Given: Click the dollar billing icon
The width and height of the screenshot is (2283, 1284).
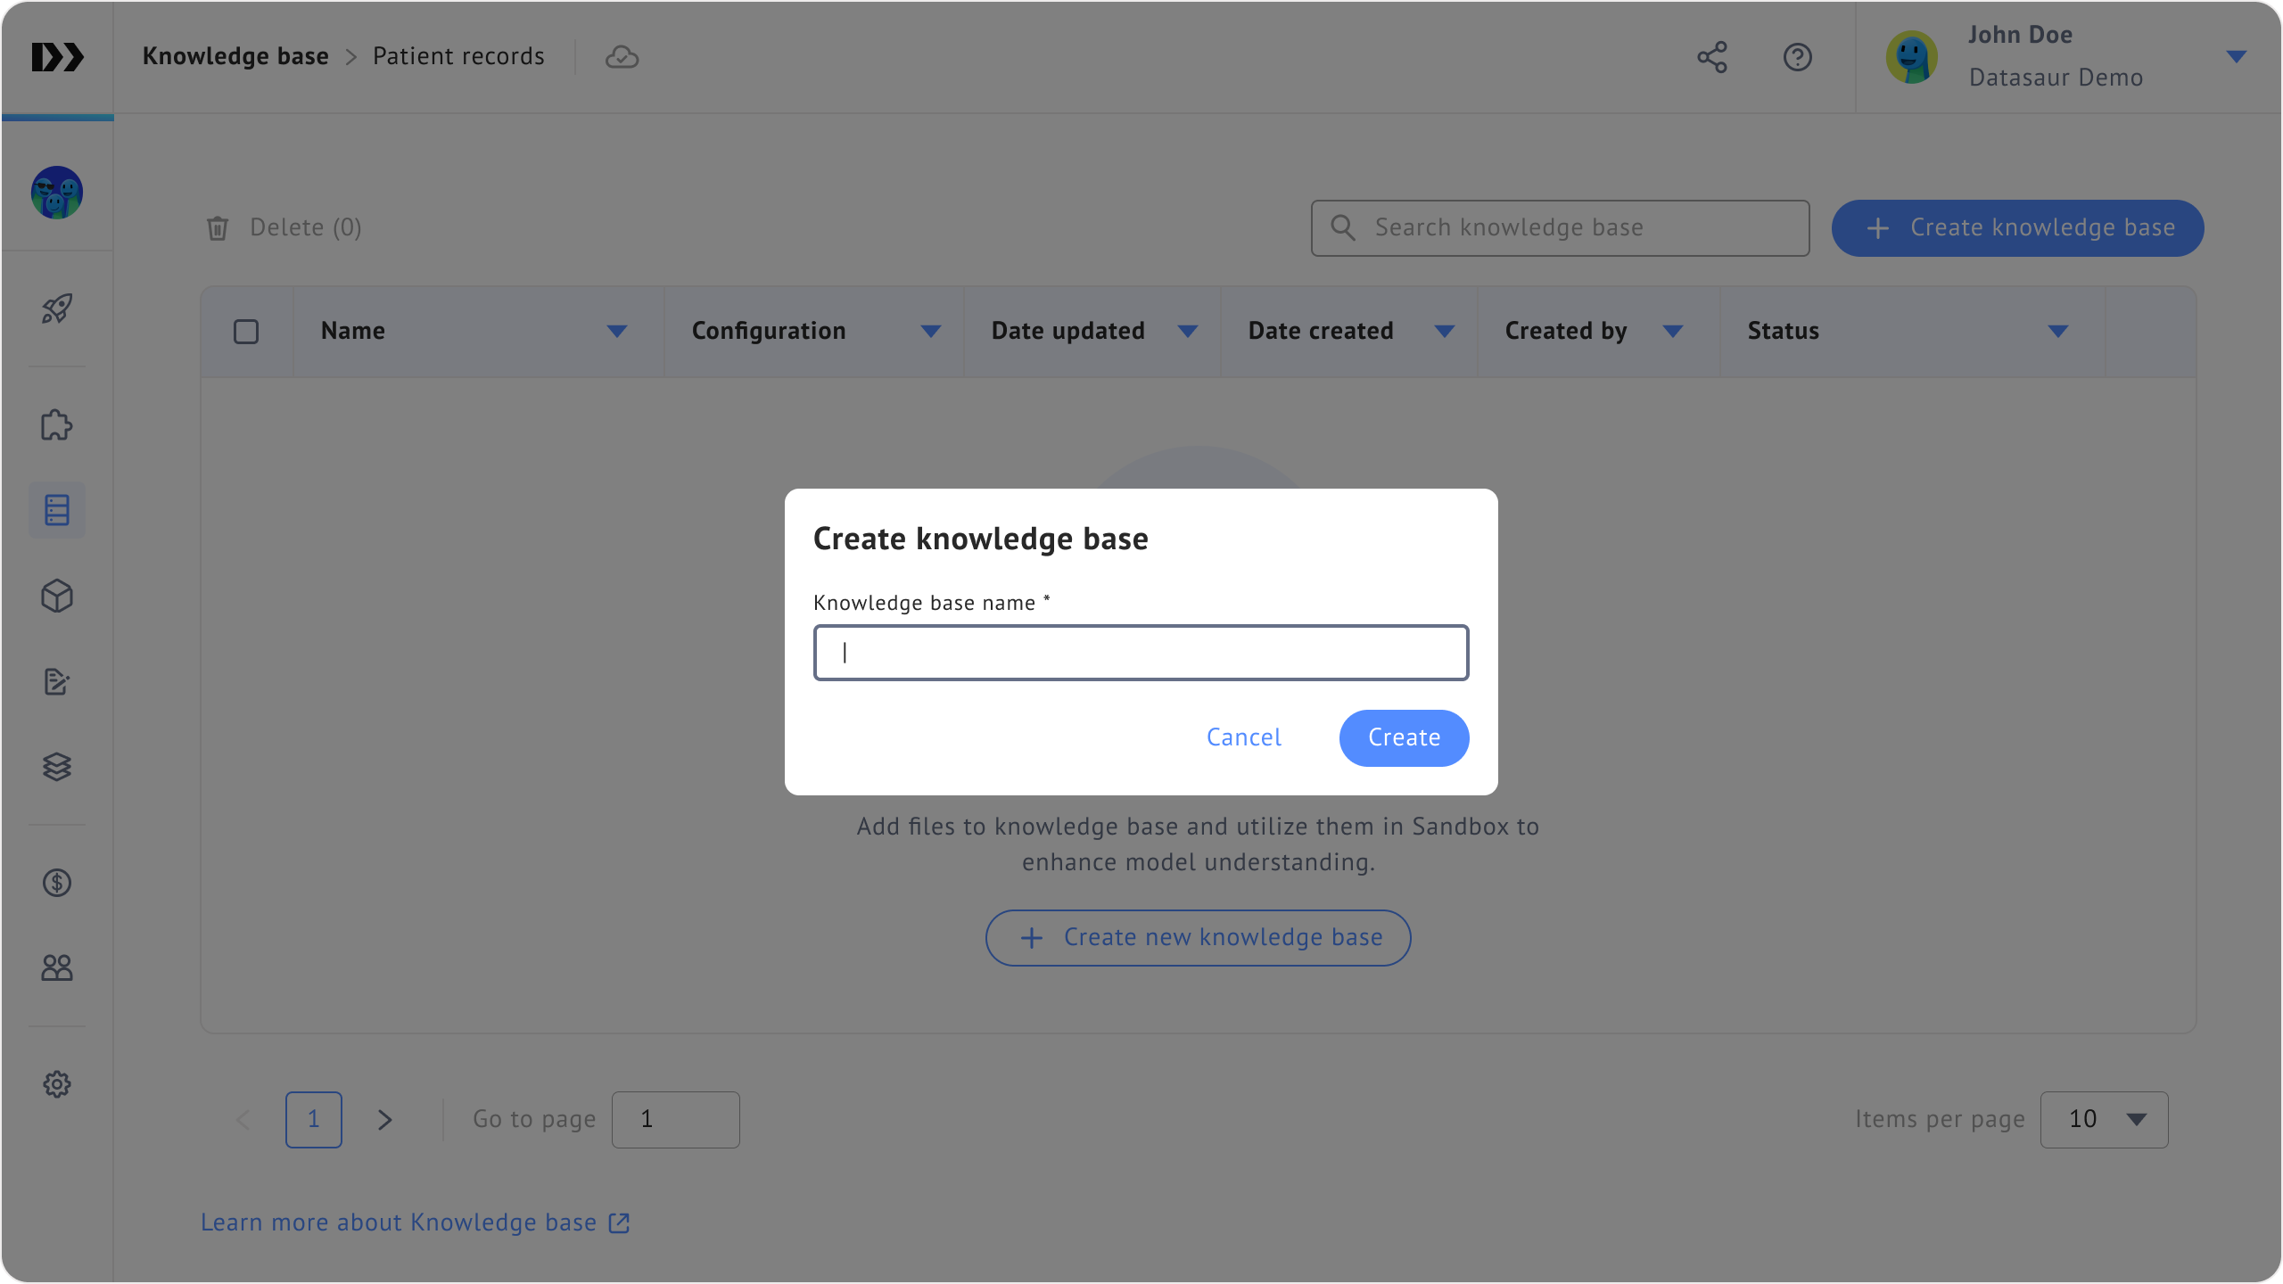Looking at the screenshot, I should [x=57, y=883].
